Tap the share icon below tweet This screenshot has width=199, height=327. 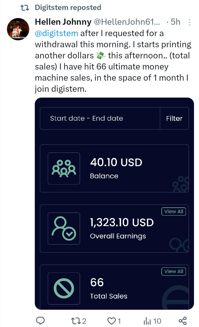(x=183, y=321)
